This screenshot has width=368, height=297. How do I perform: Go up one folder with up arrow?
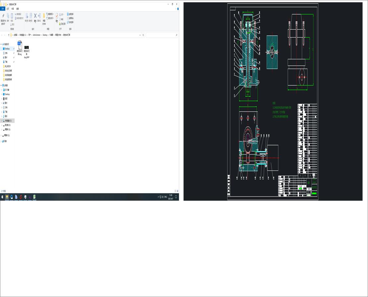click(9, 35)
